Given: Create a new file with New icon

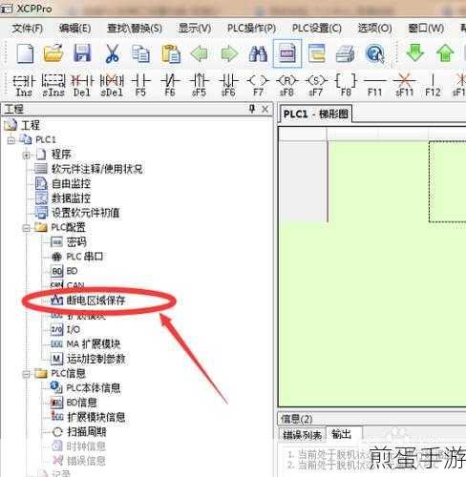Looking at the screenshot, I should (26, 53).
